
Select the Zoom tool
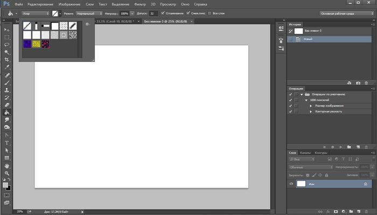click(x=6, y=173)
